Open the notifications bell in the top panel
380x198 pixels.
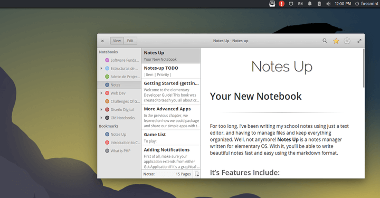(x=310, y=4)
